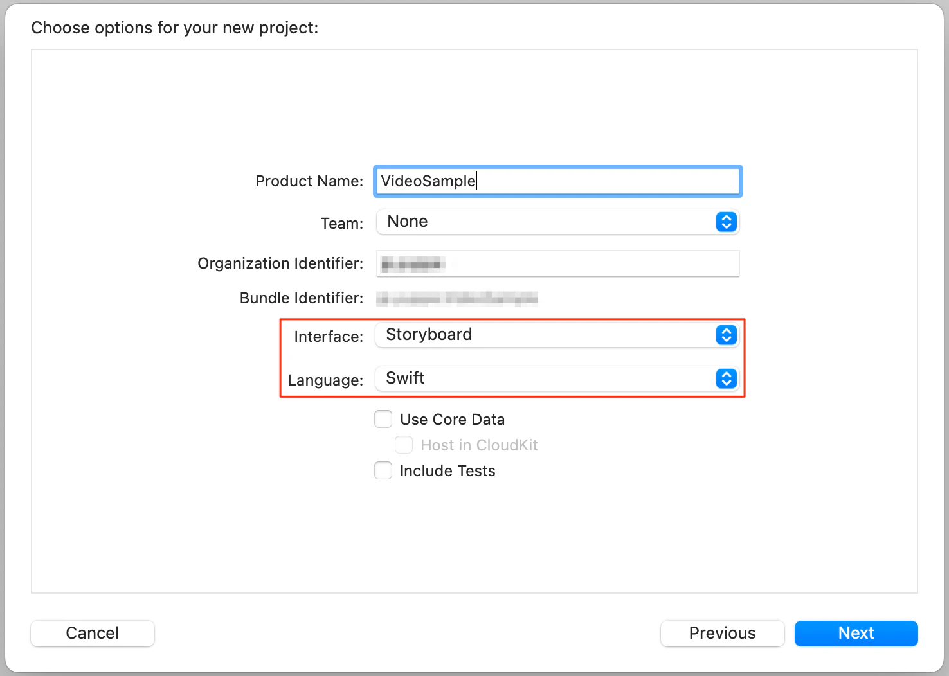This screenshot has height=676, width=949.
Task: Click the Host in CloudKit checkbox
Action: click(x=404, y=445)
